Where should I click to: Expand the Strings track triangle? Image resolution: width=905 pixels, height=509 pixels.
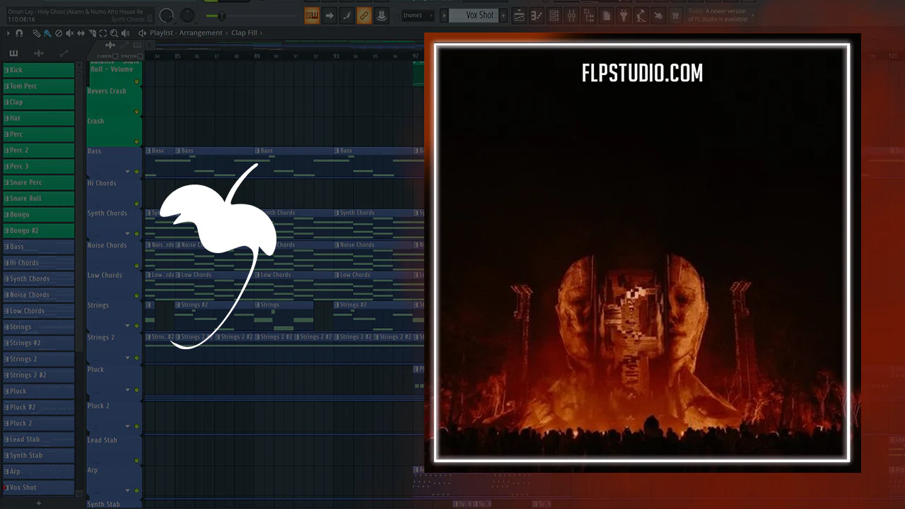[128, 325]
